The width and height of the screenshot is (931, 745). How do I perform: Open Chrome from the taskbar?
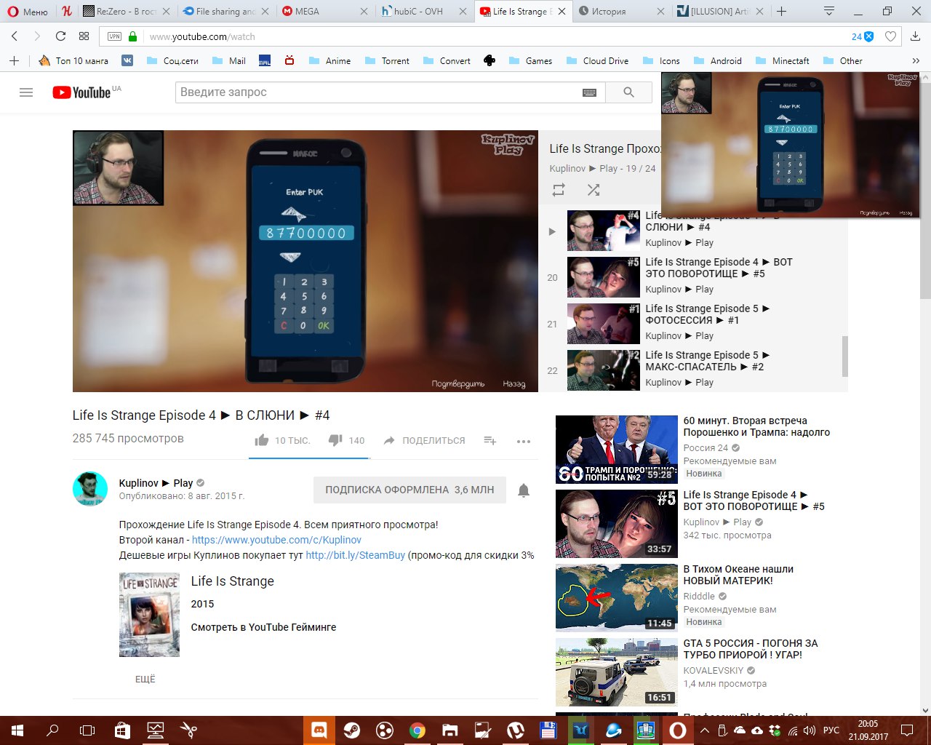coord(417,730)
